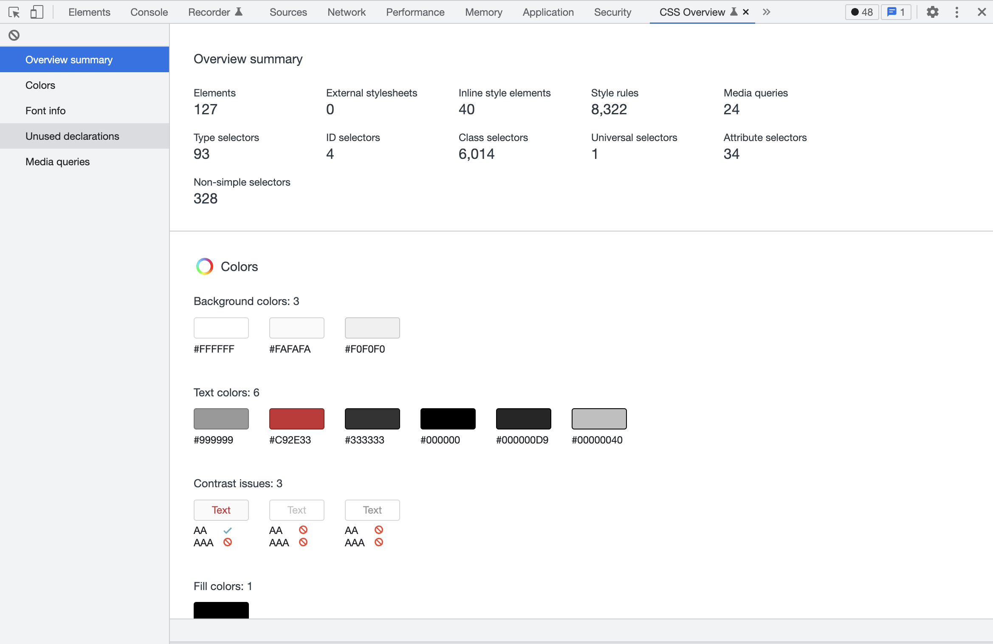Expand more tabs chevron
The width and height of the screenshot is (993, 644).
point(766,12)
